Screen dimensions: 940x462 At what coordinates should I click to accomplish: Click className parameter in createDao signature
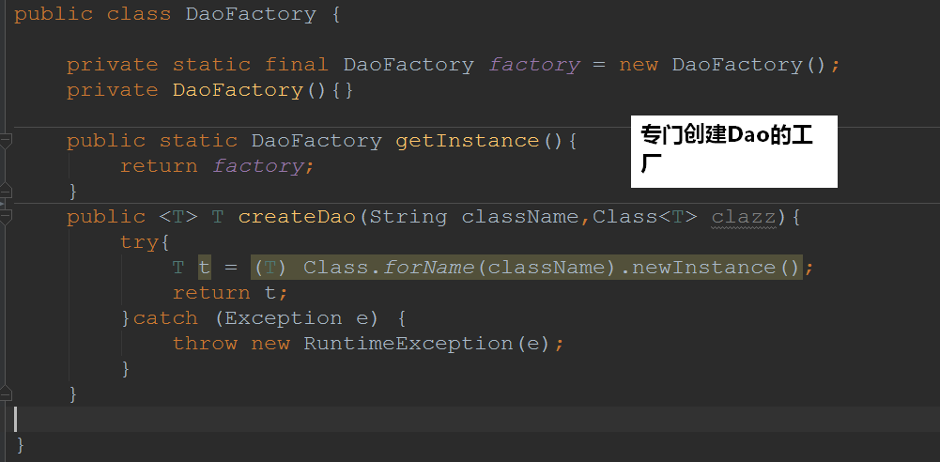pos(519,216)
